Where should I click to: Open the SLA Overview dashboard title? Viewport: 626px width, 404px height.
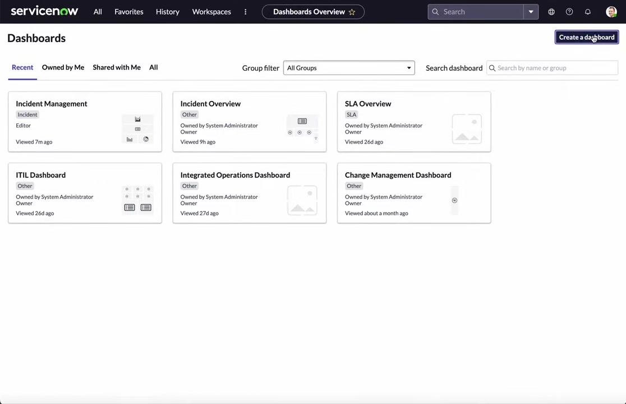pyautogui.click(x=368, y=104)
